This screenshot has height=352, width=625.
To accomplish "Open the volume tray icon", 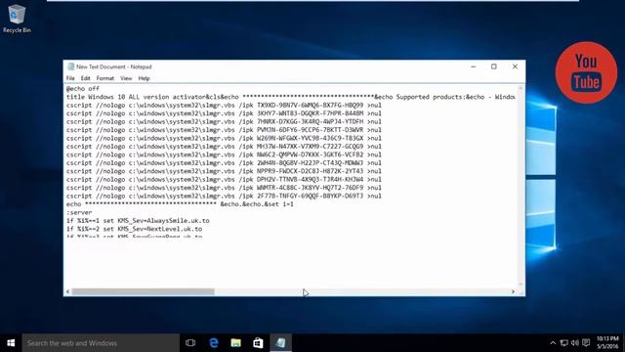I will pos(575,343).
